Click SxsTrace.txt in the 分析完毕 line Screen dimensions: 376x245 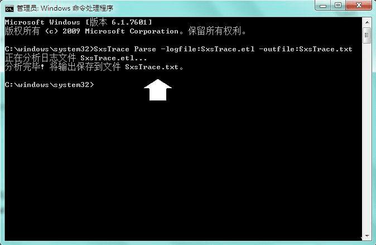coord(152,67)
